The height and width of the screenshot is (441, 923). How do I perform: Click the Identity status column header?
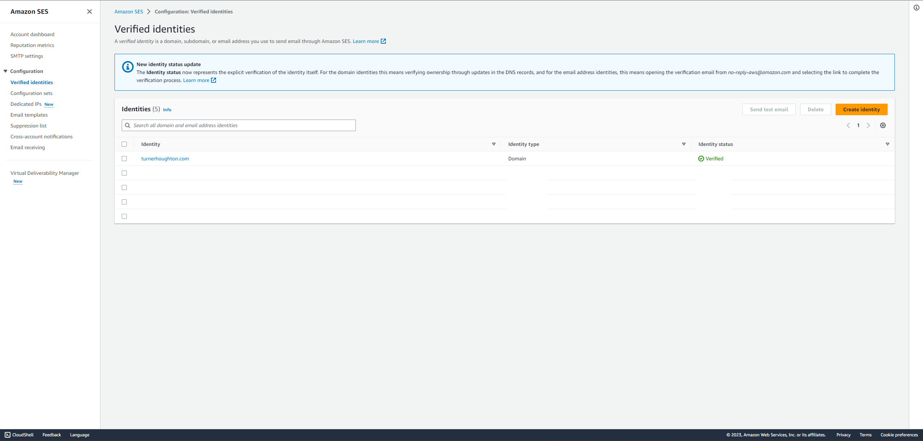716,144
